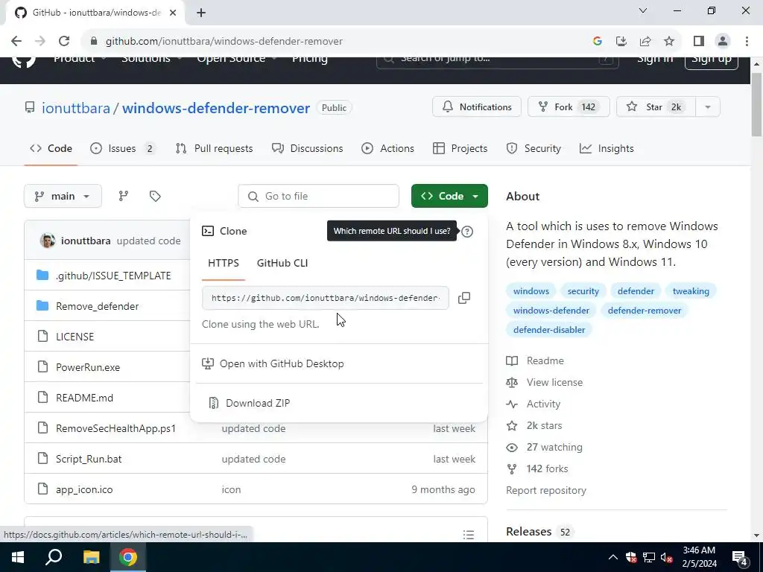
Task: Click the install app icon in the address bar
Action: (621, 42)
